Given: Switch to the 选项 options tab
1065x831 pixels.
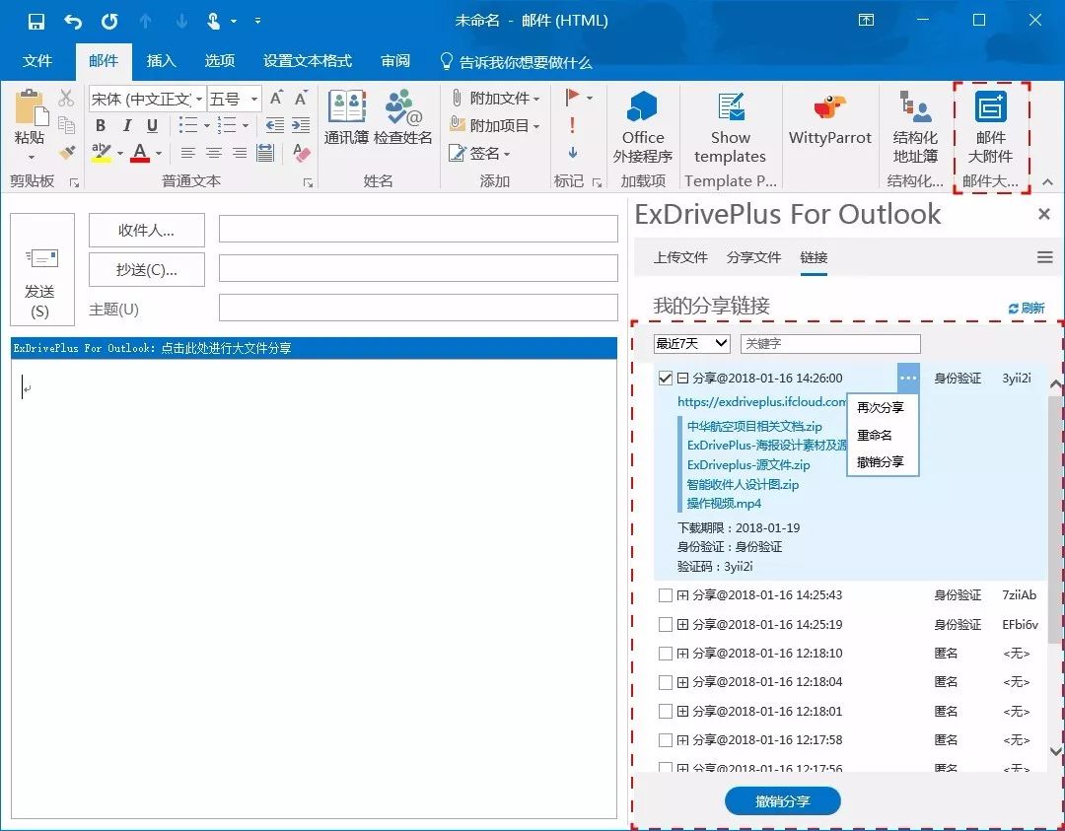Looking at the screenshot, I should (219, 61).
